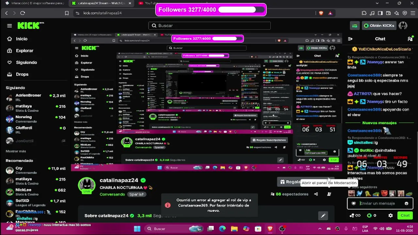Click the Obtén KICKs button
418x235 pixels.
(x=379, y=25)
